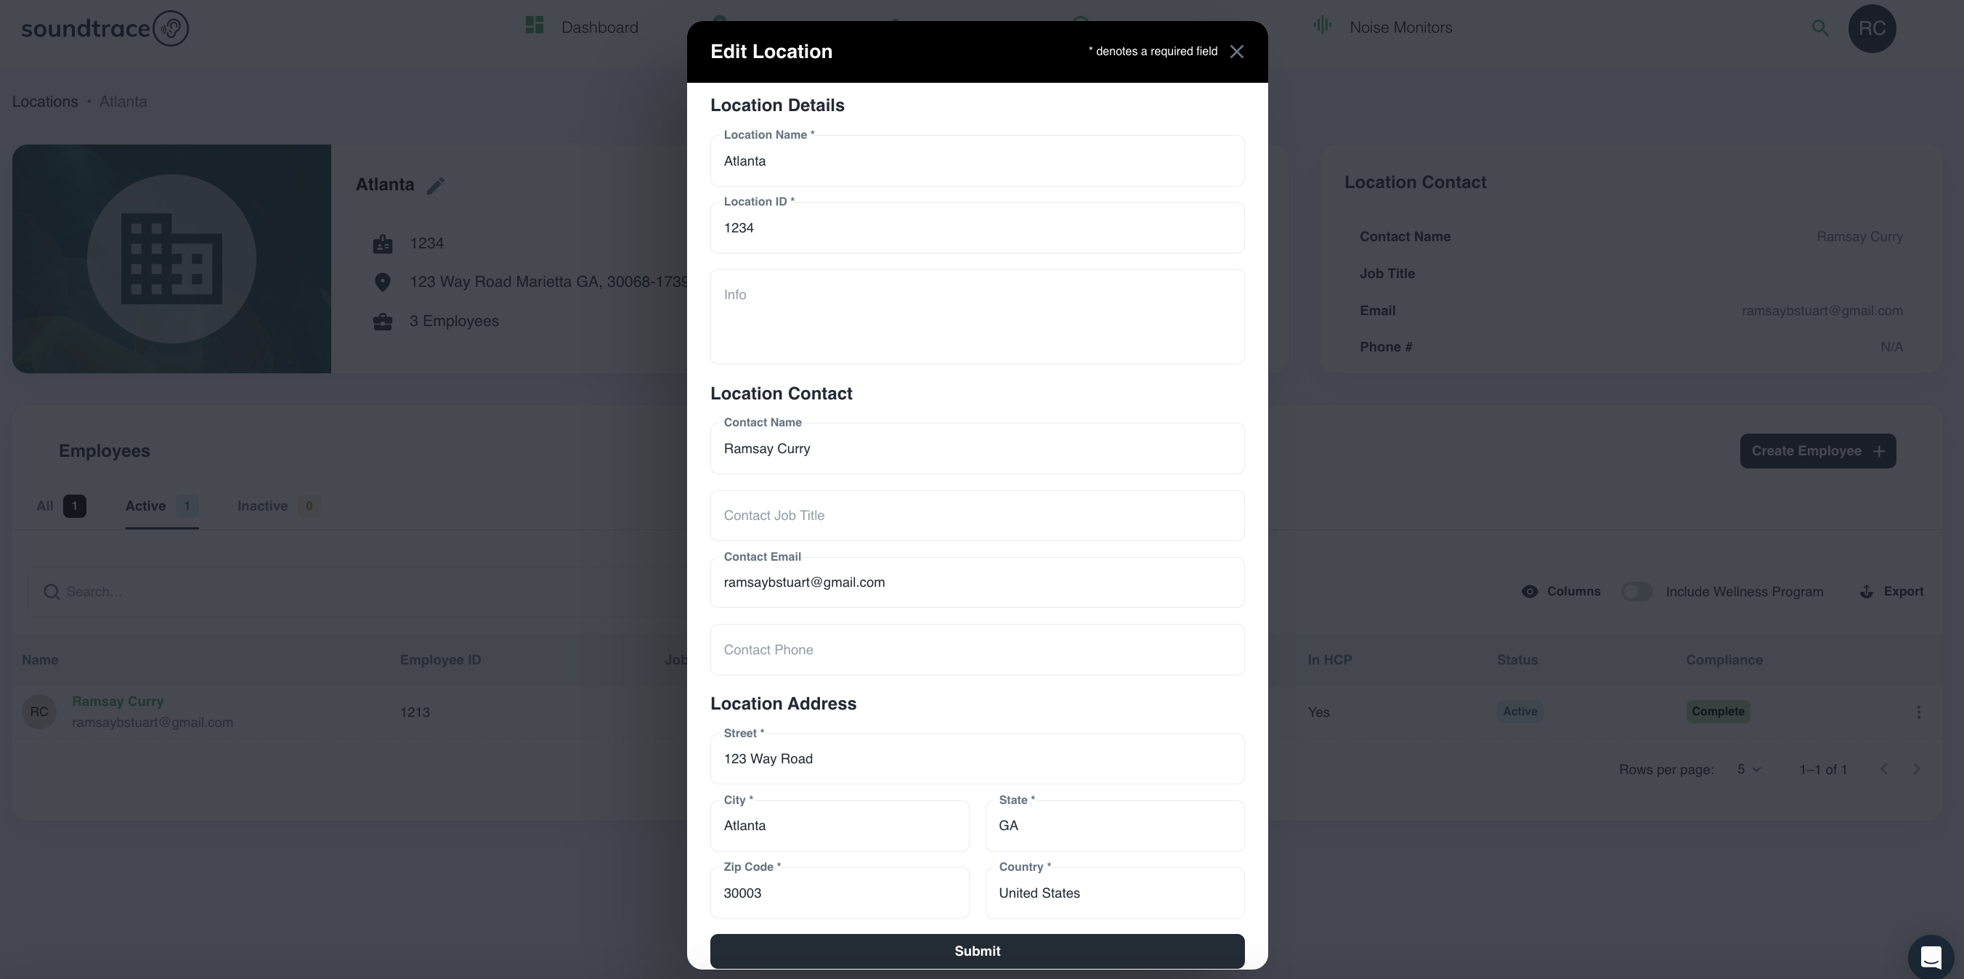Open the Ramsay Curry row options menu
Viewport: 1964px width, 979px height.
tap(1918, 712)
